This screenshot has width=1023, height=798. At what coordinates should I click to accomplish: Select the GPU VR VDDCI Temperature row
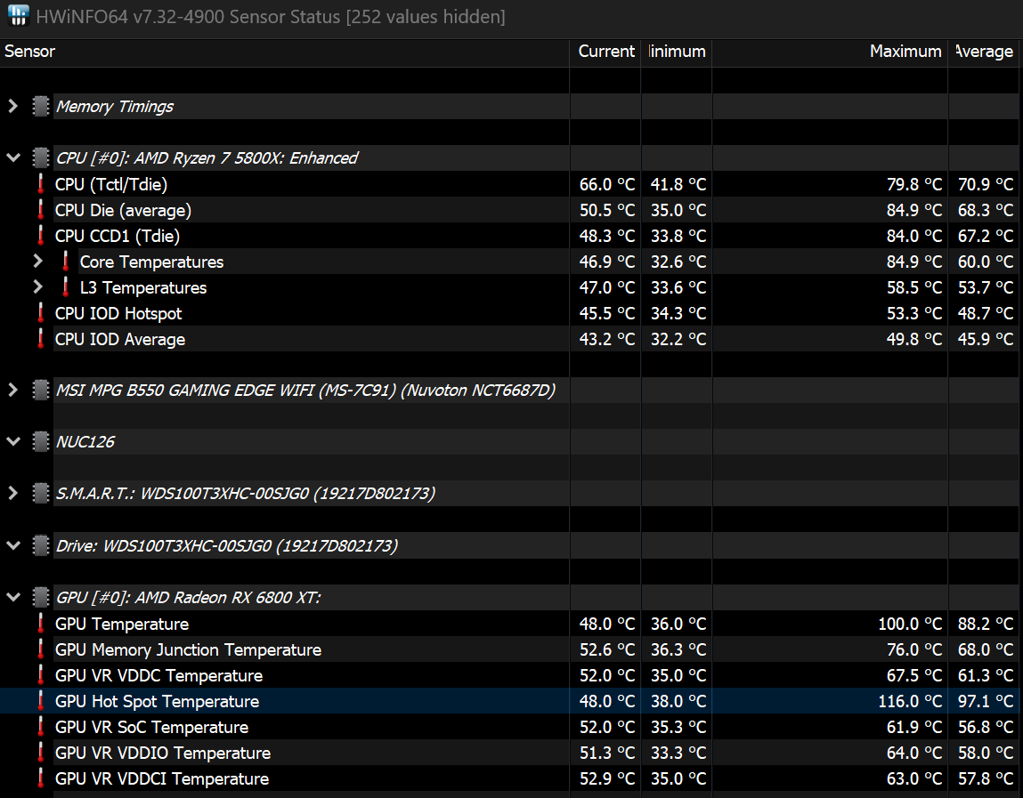[x=511, y=778]
